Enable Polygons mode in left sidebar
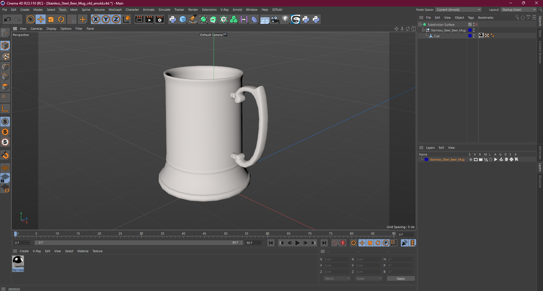 (5, 87)
